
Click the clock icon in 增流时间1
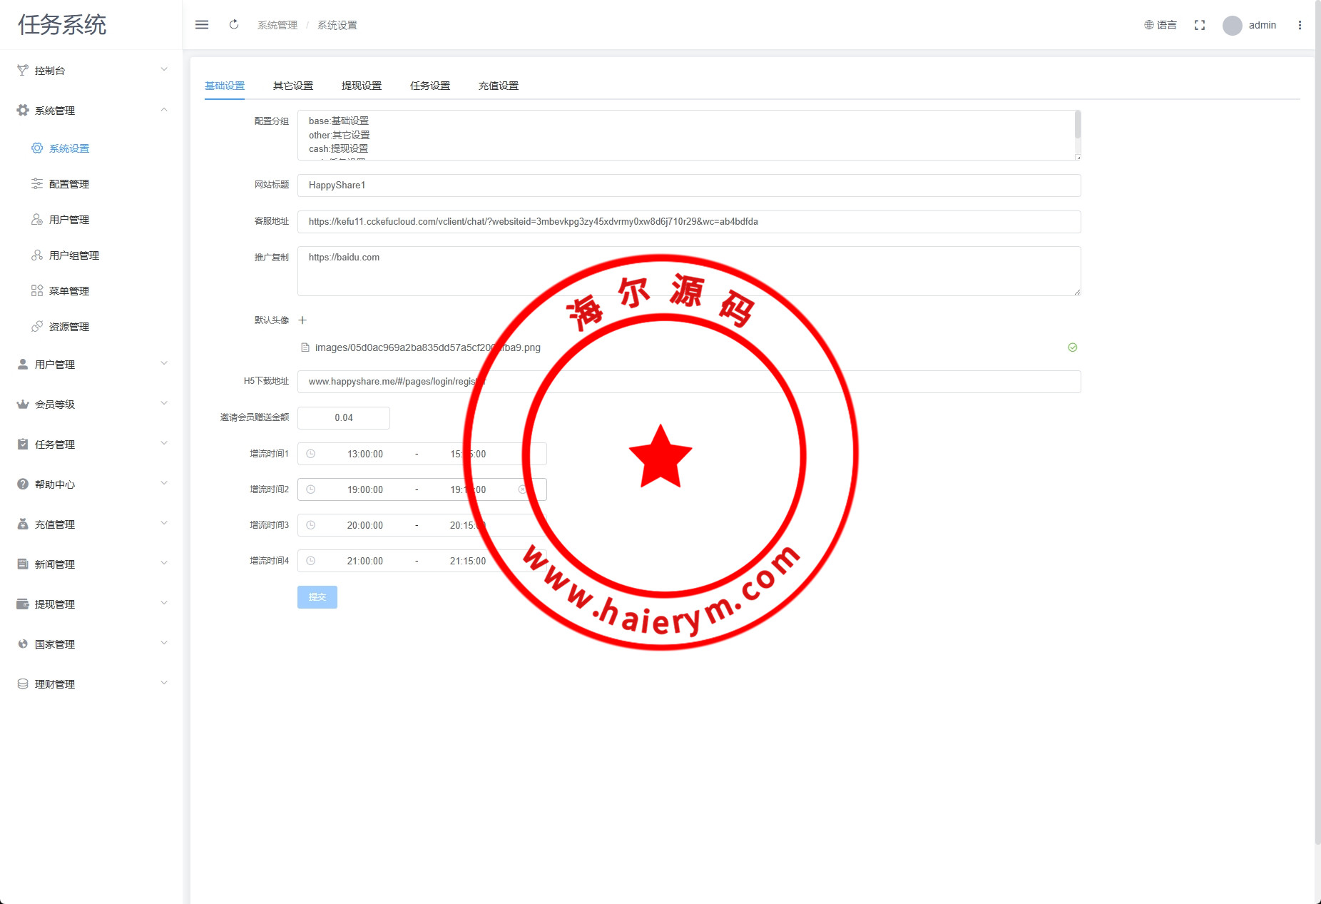[311, 454]
